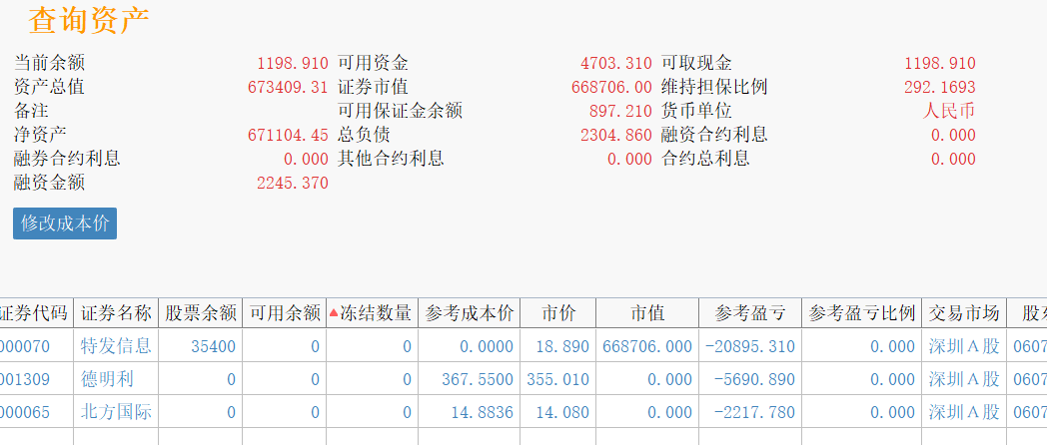Sort by 参考盈亏比例 column header
This screenshot has width=1047, height=445.
pyautogui.click(x=861, y=313)
